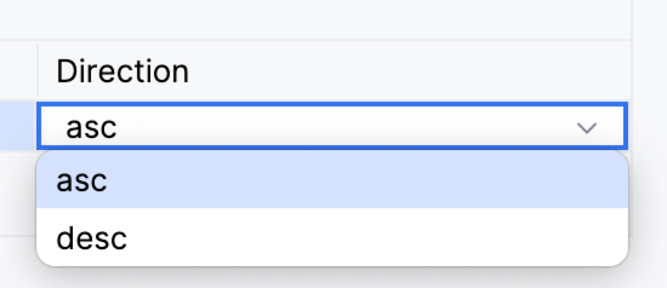This screenshot has height=288, width=667.
Task: Click the selected row cell left of the combo box
Action: pos(18,126)
